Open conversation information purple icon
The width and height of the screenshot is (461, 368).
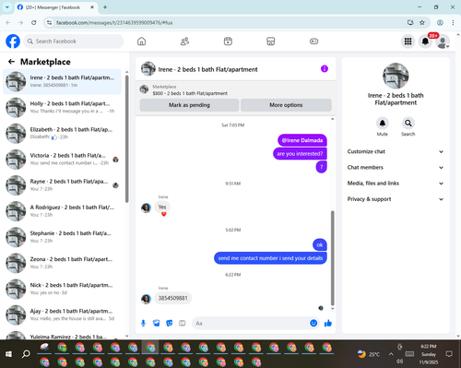(325, 69)
